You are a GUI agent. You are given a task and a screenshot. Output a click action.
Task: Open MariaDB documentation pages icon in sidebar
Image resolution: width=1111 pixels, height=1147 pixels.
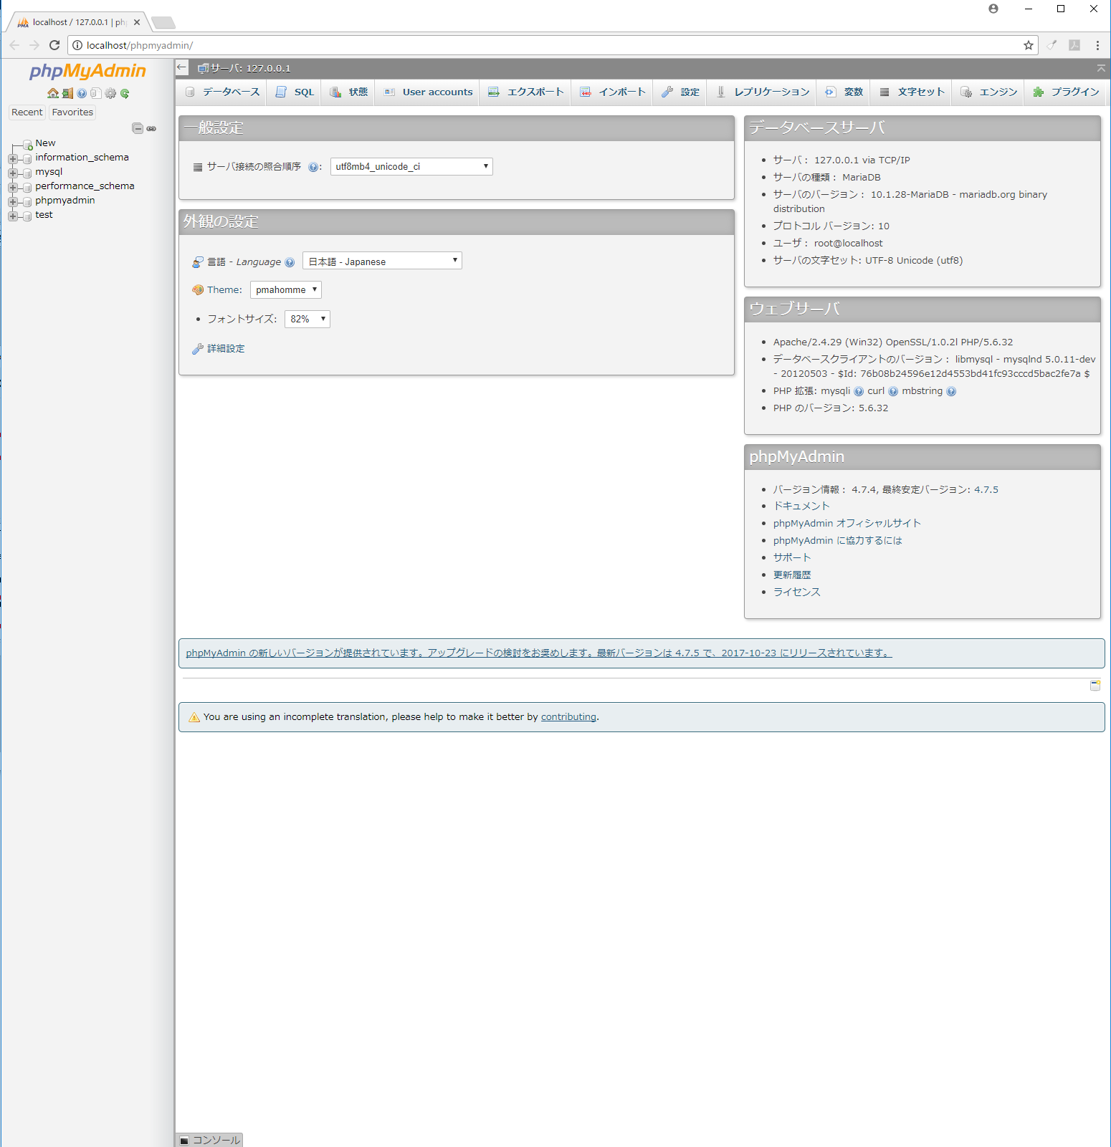point(96,93)
